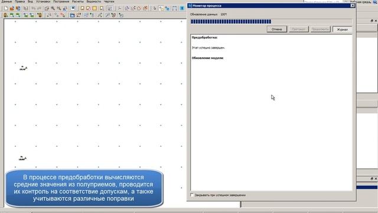This screenshot has height=213, width=378.
Task: Open the Данные menu
Action: [x=6, y=1]
